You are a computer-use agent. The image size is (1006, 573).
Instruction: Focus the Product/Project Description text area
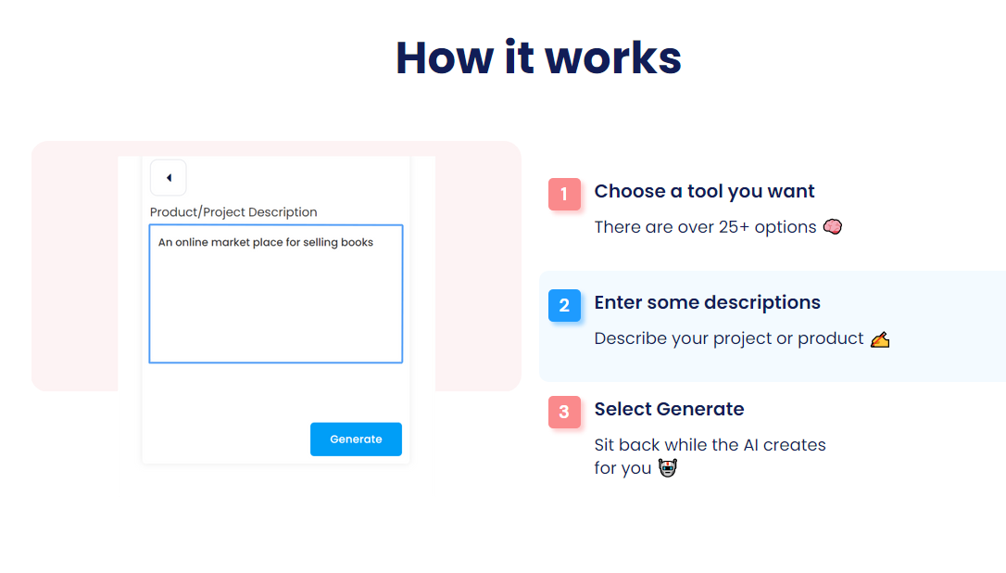point(275,306)
